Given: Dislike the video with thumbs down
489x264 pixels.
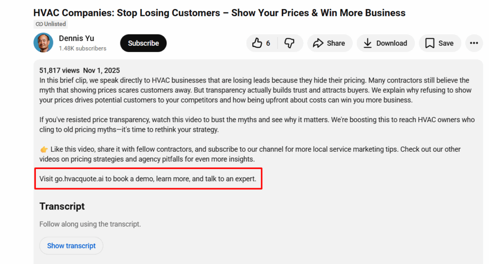Looking at the screenshot, I should 289,43.
